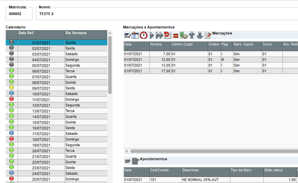Click the calendar vertical scrollbar thumb
The image size is (298, 183).
(x=110, y=65)
